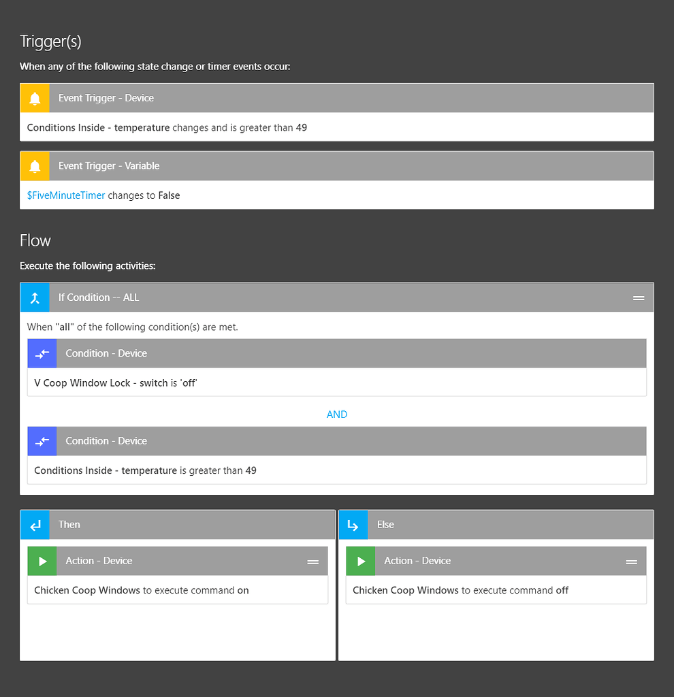Click the condition icon on the temperature condition block
674x697 pixels.
(42, 440)
